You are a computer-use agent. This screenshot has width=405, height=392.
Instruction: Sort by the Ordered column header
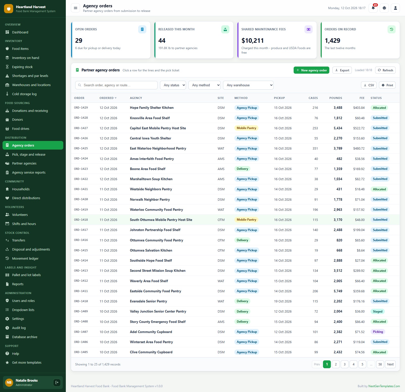click(x=108, y=98)
